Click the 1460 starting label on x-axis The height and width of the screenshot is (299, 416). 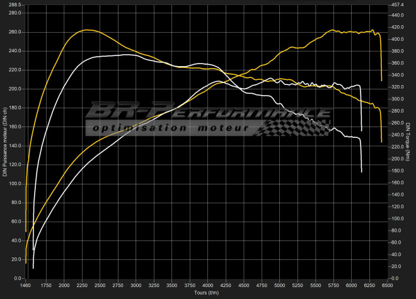tap(26, 286)
